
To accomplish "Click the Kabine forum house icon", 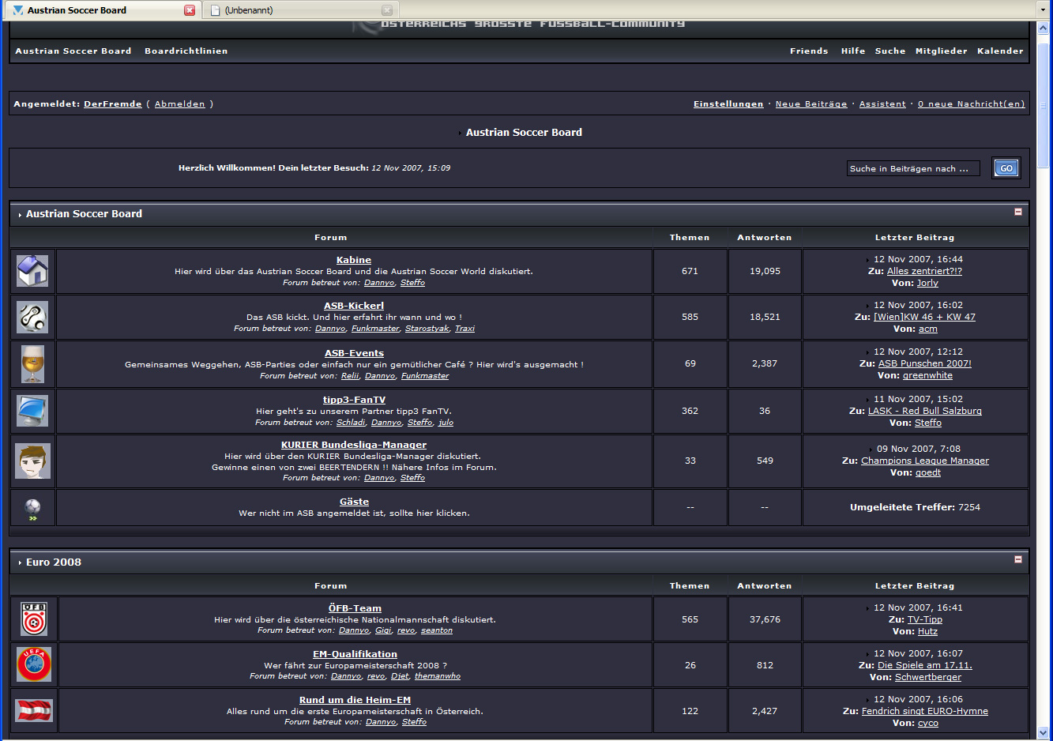I will (x=32, y=271).
